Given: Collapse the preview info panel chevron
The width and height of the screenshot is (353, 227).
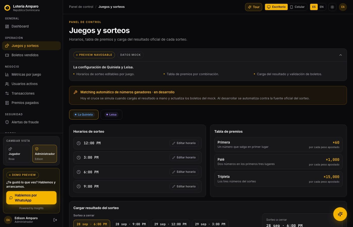Looking at the screenshot, I should [341, 55].
